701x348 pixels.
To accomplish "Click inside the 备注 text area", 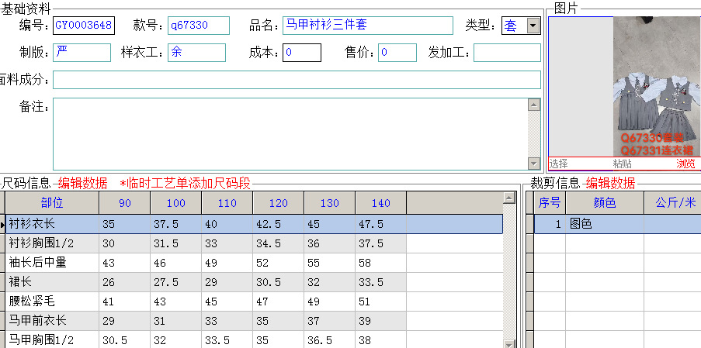I will point(290,134).
